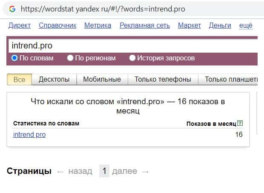Open the intrend pro keyword link
The height and width of the screenshot is (193, 264).
(29, 134)
